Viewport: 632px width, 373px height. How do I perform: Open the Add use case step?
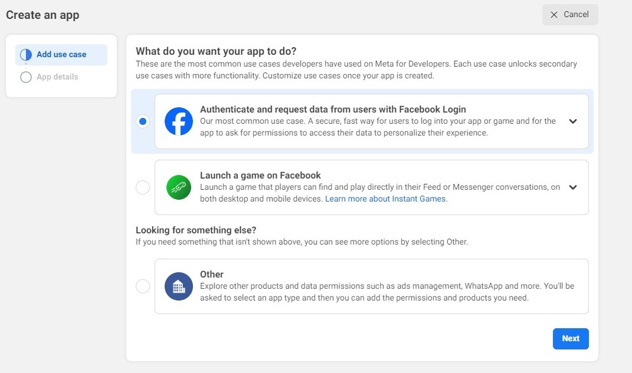tap(61, 54)
